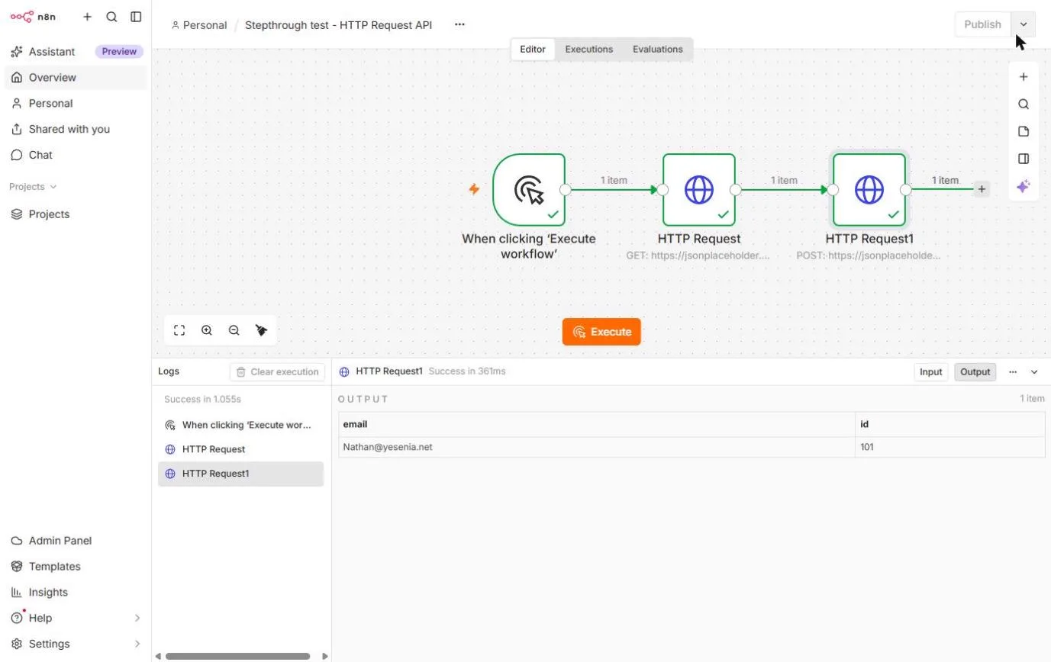
Task: Click the plus icon beside n8n logo
Action: [x=87, y=16]
